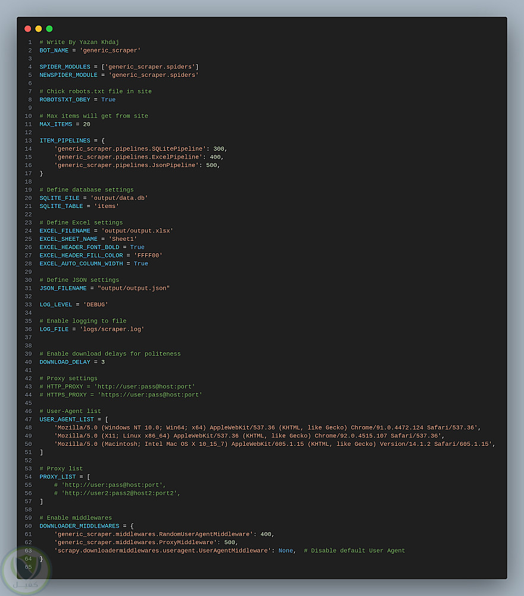Click the JSON_FILENAME variable
524x596 pixels.
click(x=63, y=288)
